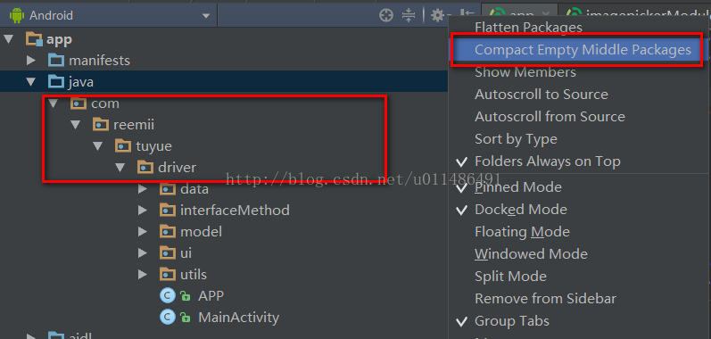Click the APP class icon

coord(168,296)
